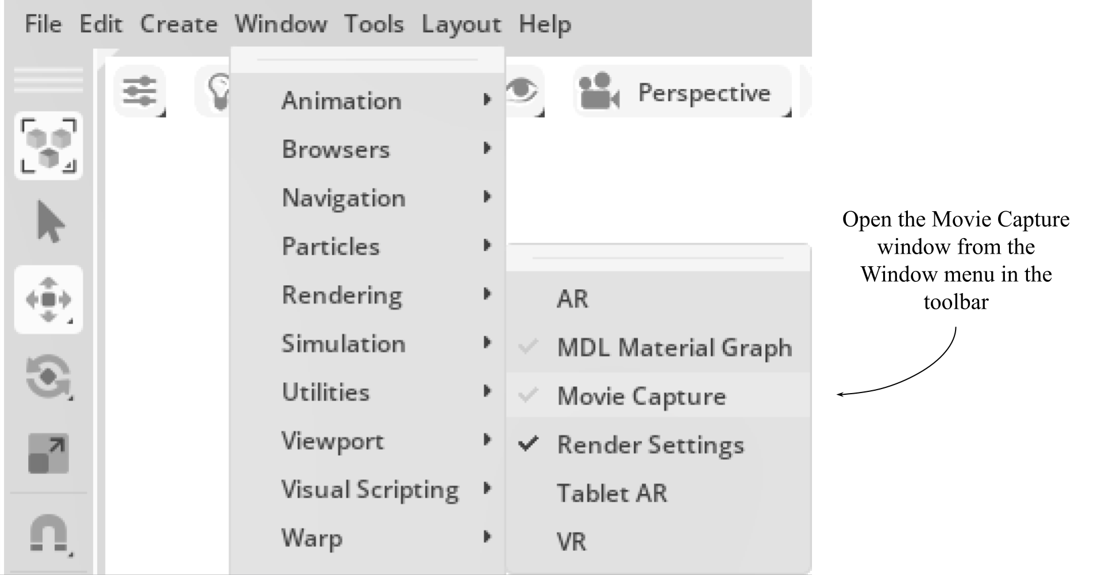Expand the Visual Scripting submenu
Viewport: 1102px width, 575px height.
tap(369, 489)
